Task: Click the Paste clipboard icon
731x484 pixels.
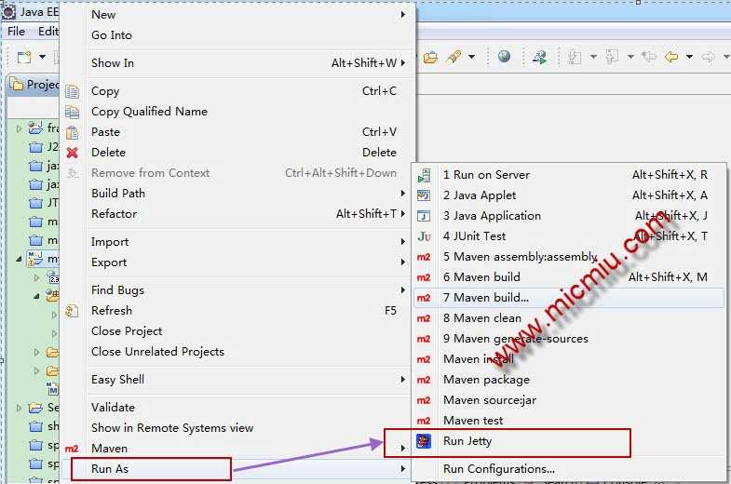Action: (73, 132)
